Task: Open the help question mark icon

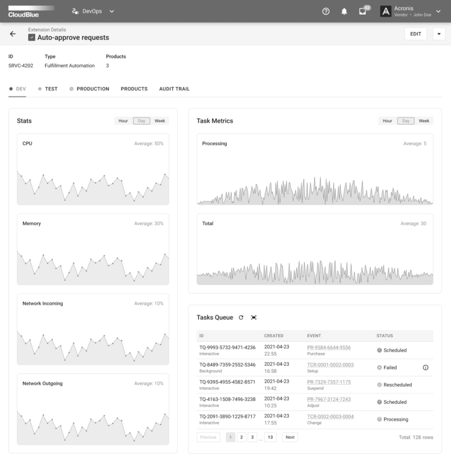Action: 326,11
